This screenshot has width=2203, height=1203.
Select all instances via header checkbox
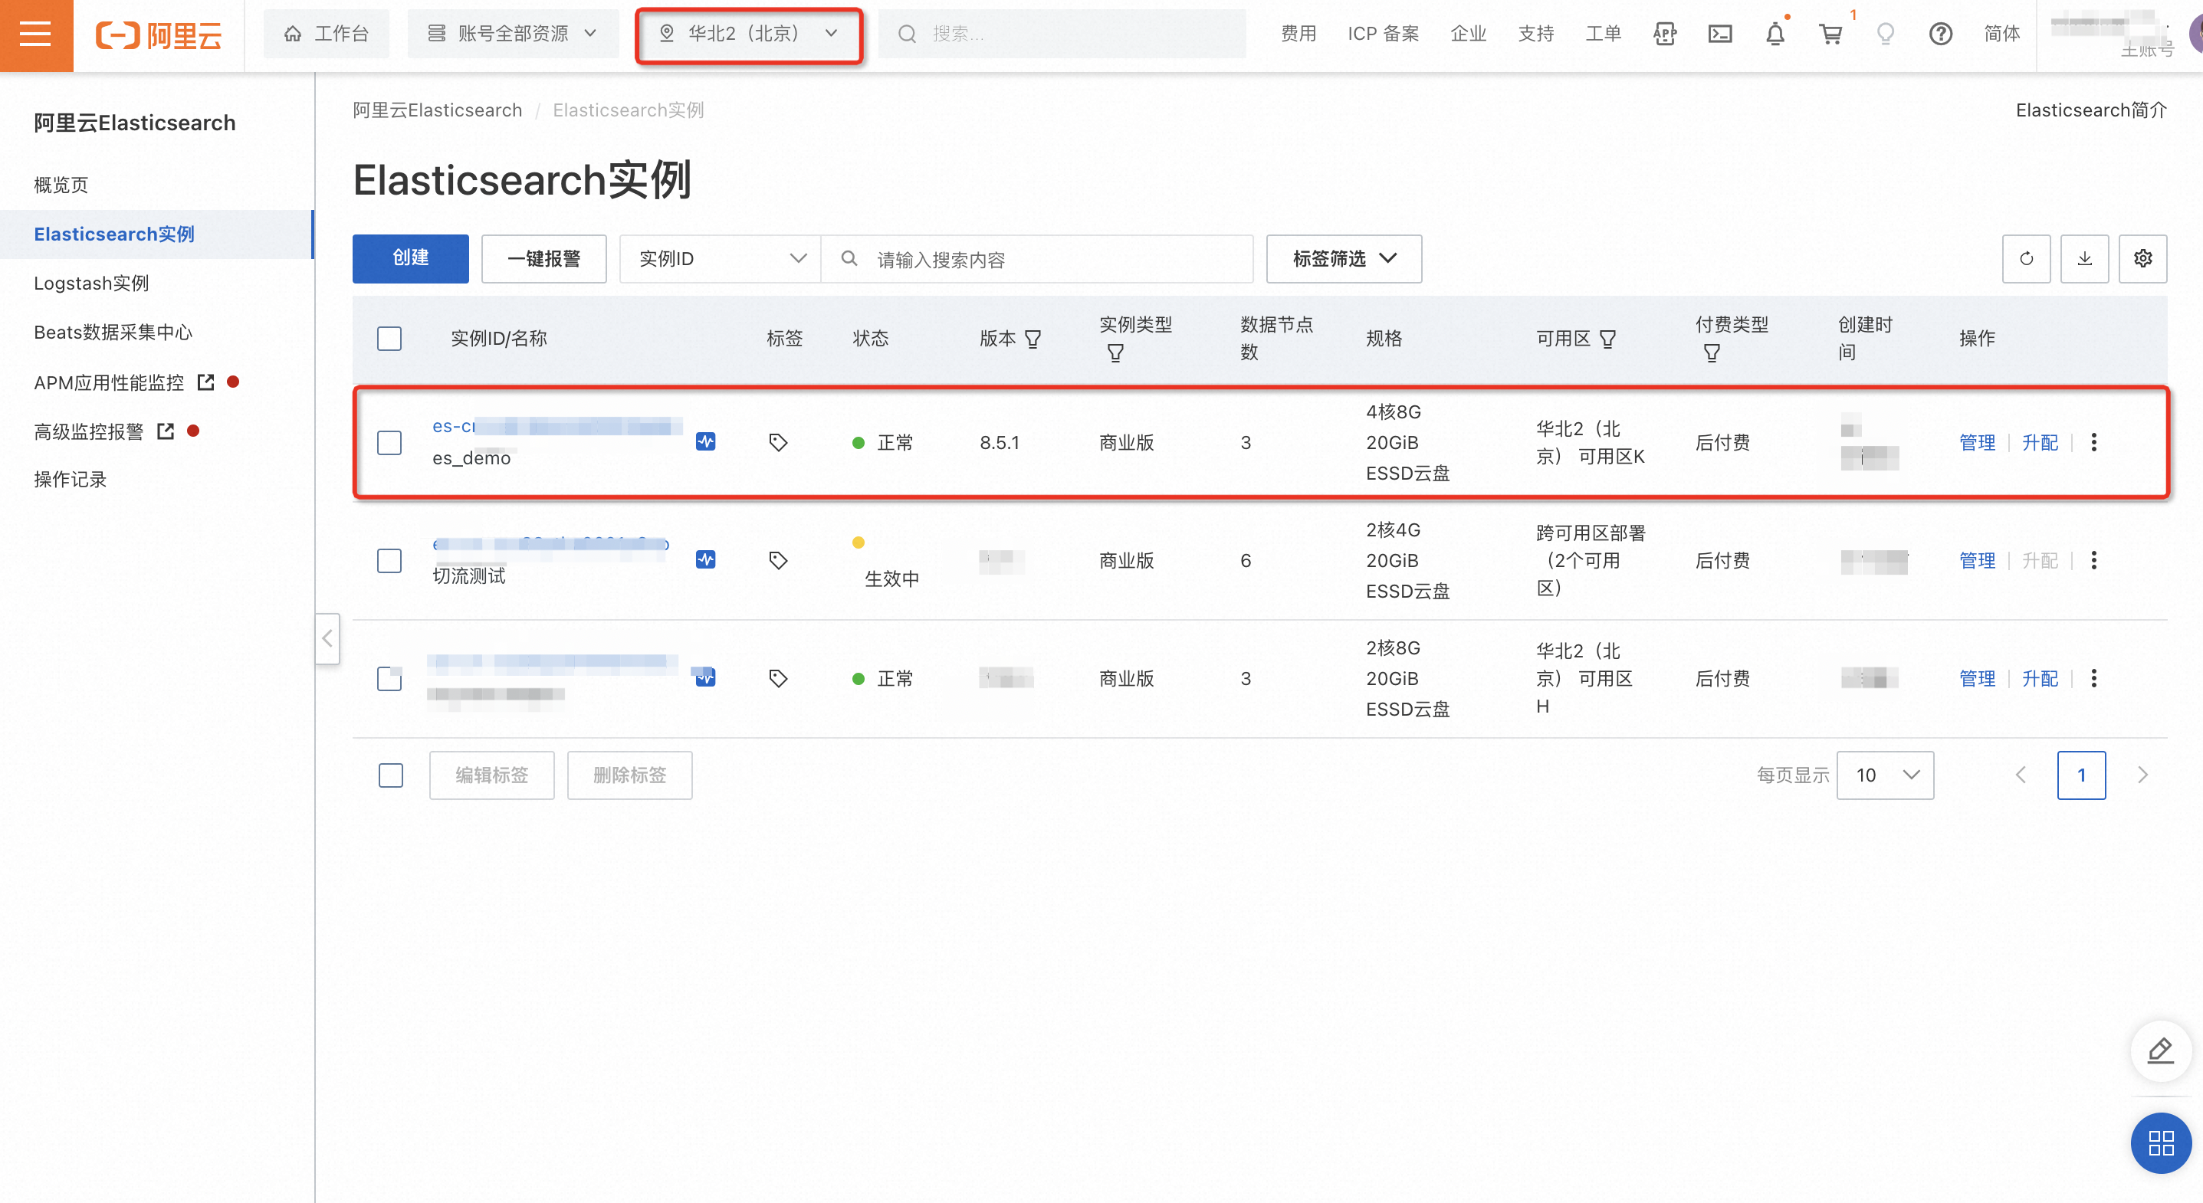point(389,339)
